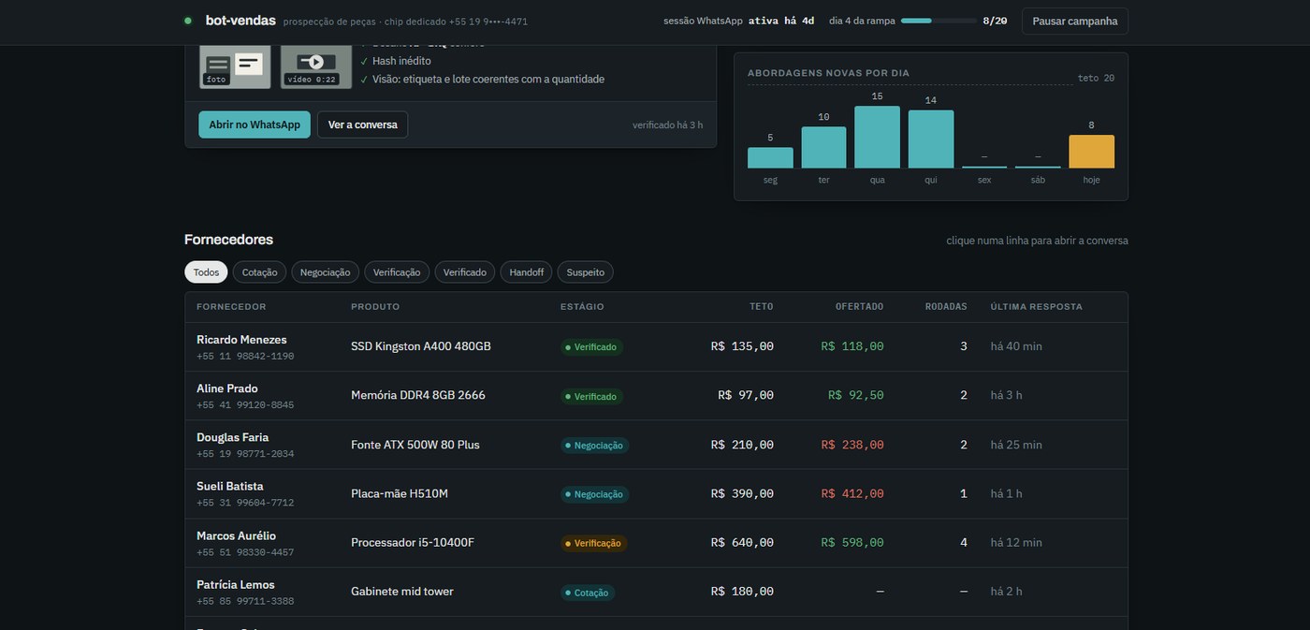Select the seg bar in chart
The width and height of the screenshot is (1310, 630).
tap(770, 157)
